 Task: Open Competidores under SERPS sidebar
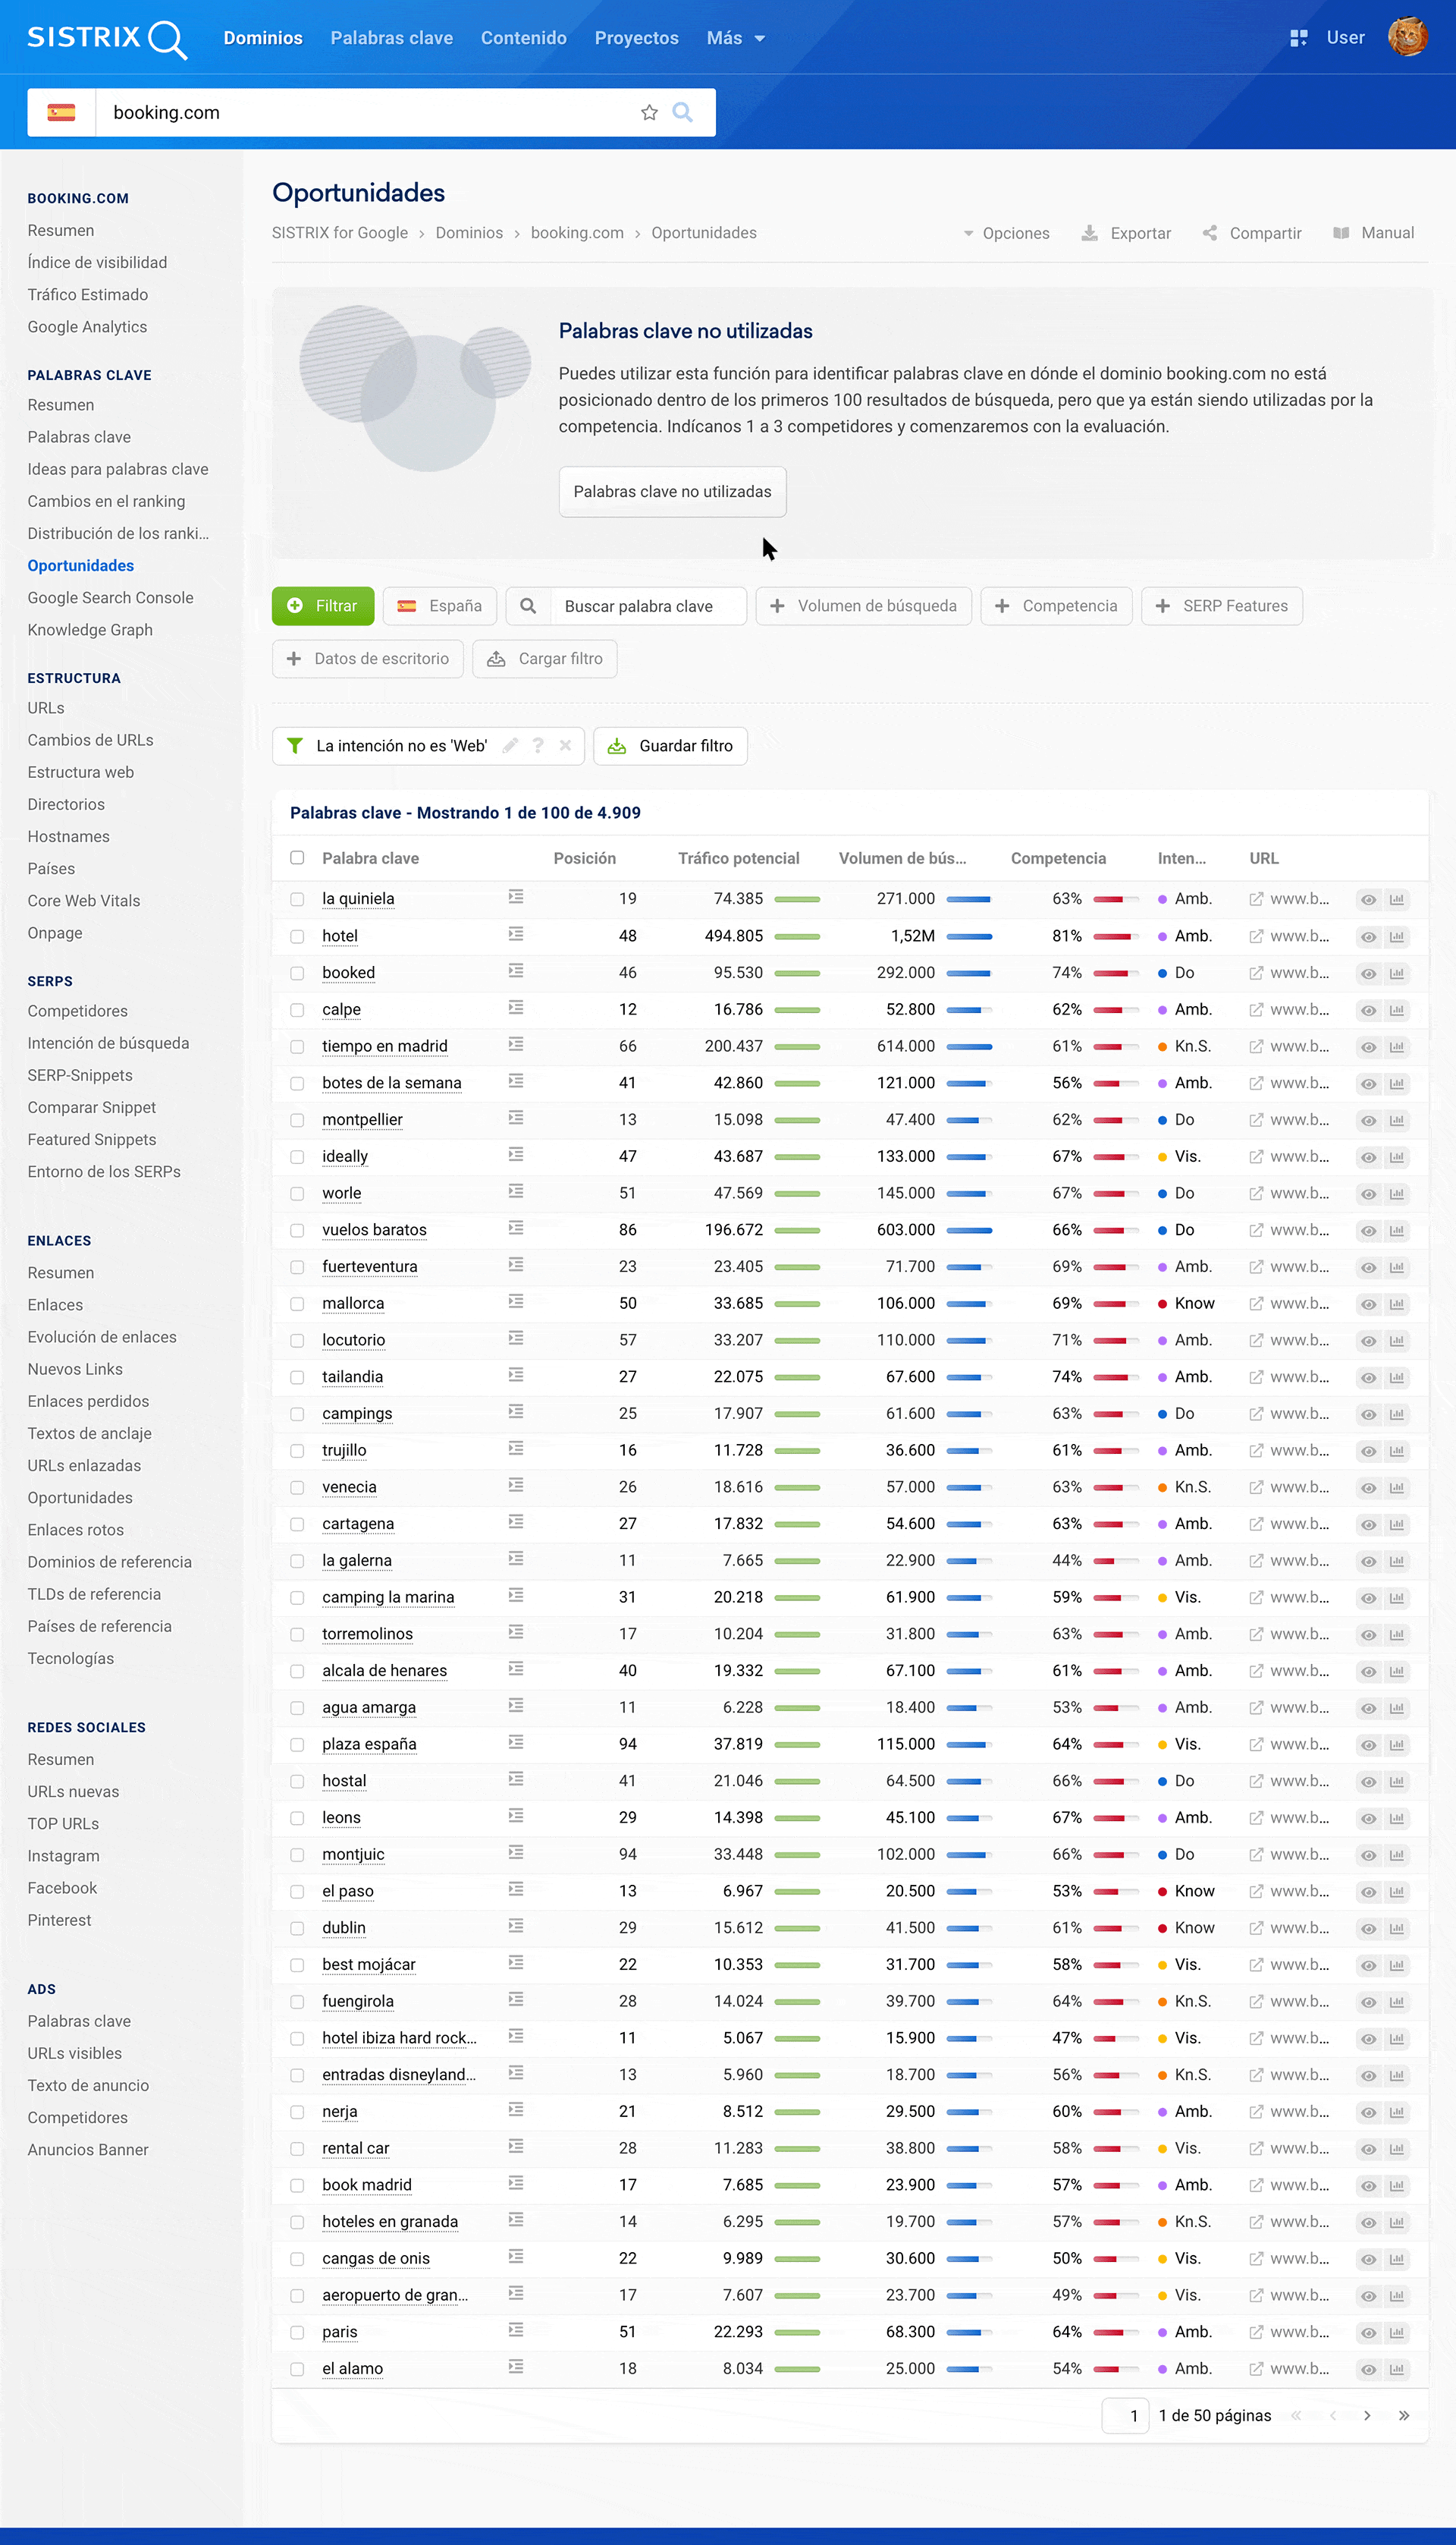(x=77, y=1011)
